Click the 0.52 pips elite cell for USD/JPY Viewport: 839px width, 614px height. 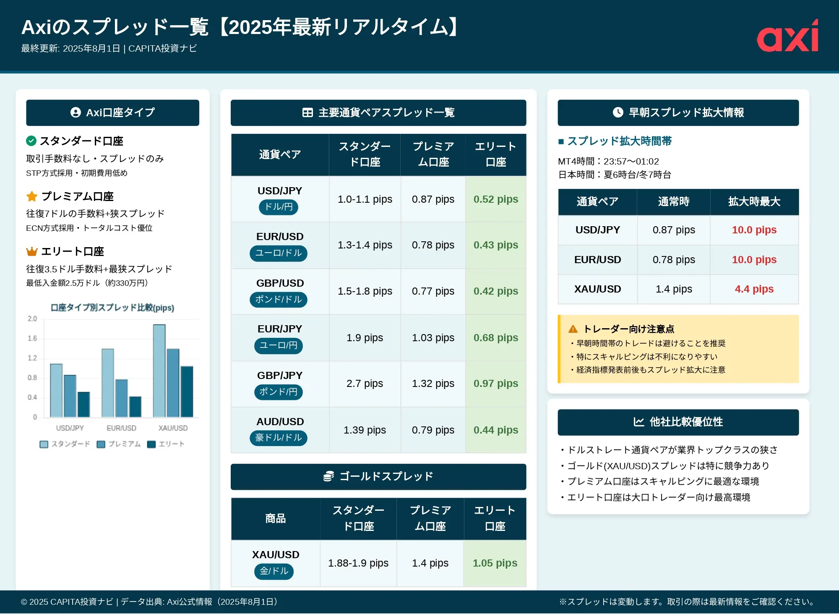(496, 199)
